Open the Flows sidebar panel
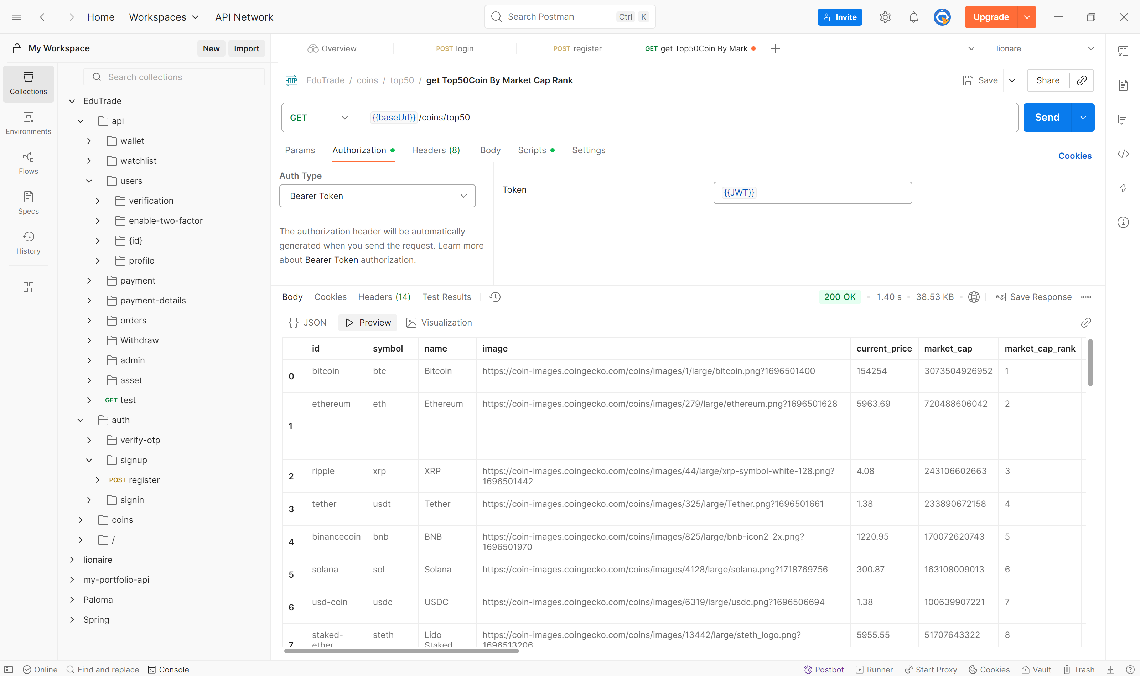 pyautogui.click(x=28, y=163)
